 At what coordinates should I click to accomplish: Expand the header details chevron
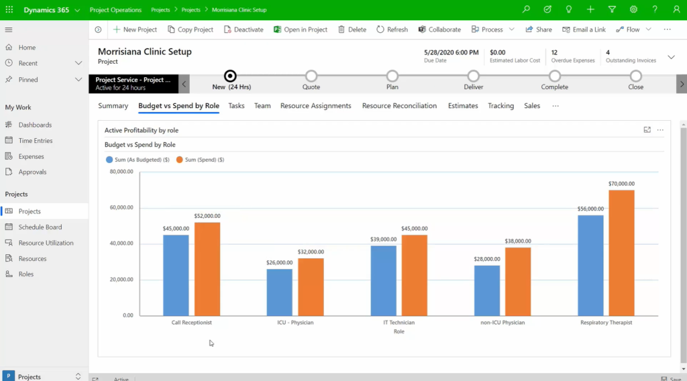point(671,57)
